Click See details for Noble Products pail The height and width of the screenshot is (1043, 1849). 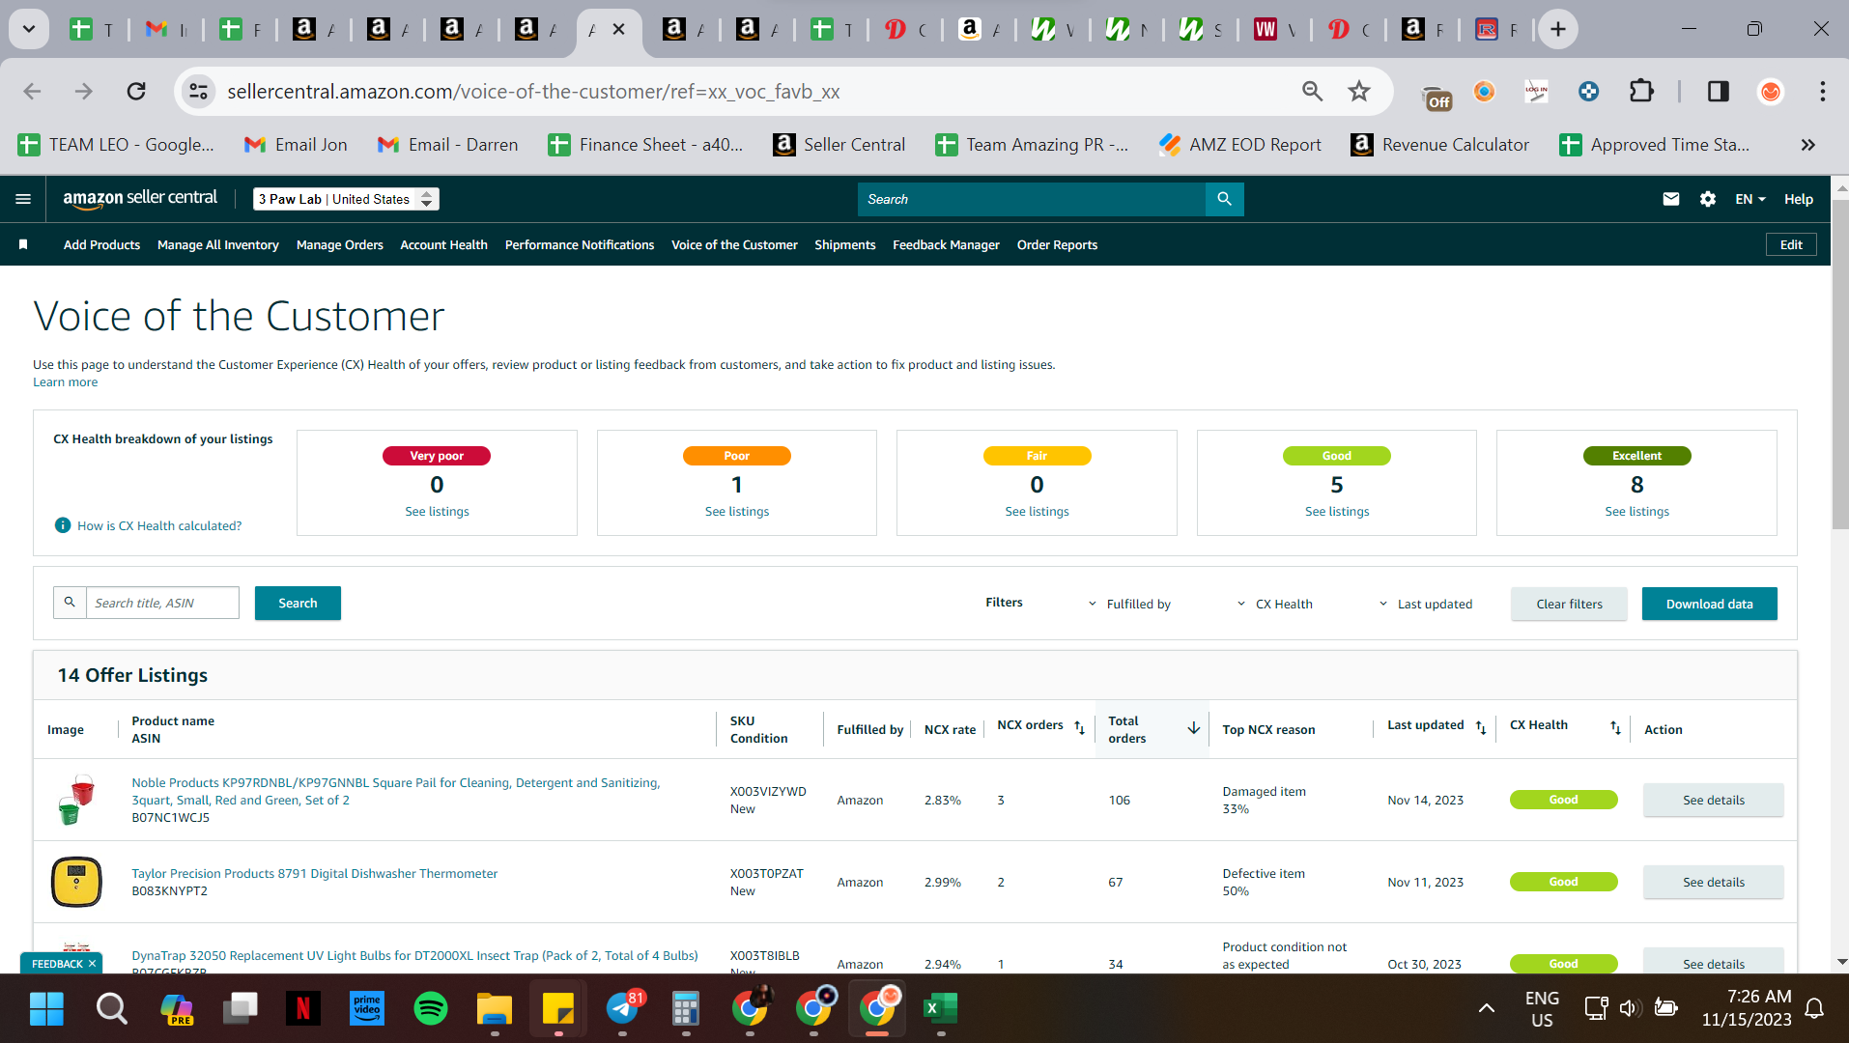click(x=1713, y=800)
